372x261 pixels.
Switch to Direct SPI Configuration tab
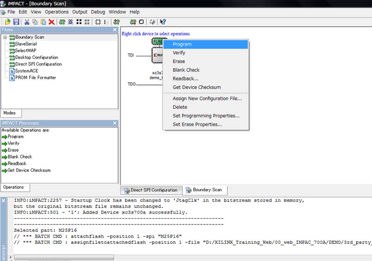pos(152,190)
